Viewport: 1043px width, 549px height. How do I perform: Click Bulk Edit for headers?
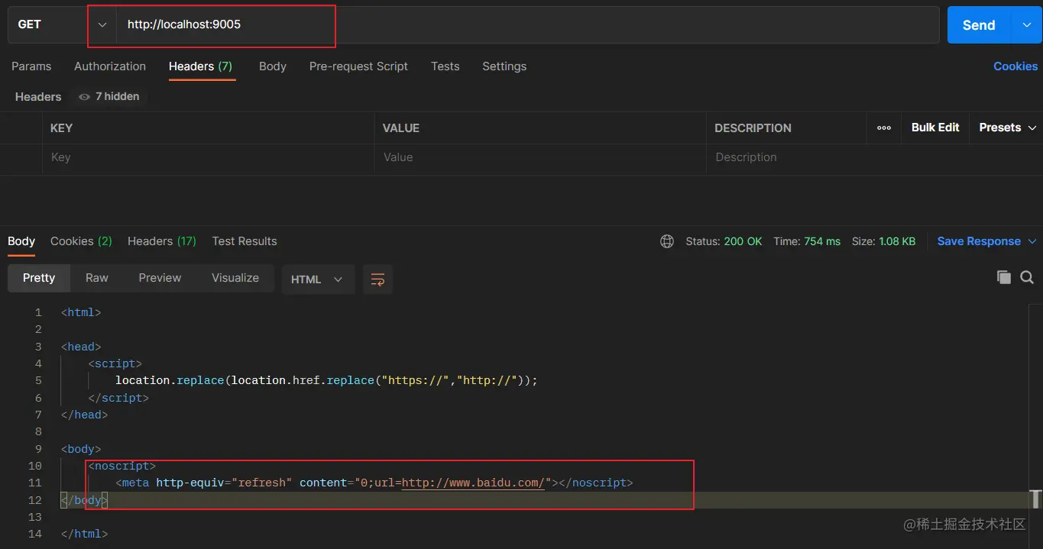[935, 128]
